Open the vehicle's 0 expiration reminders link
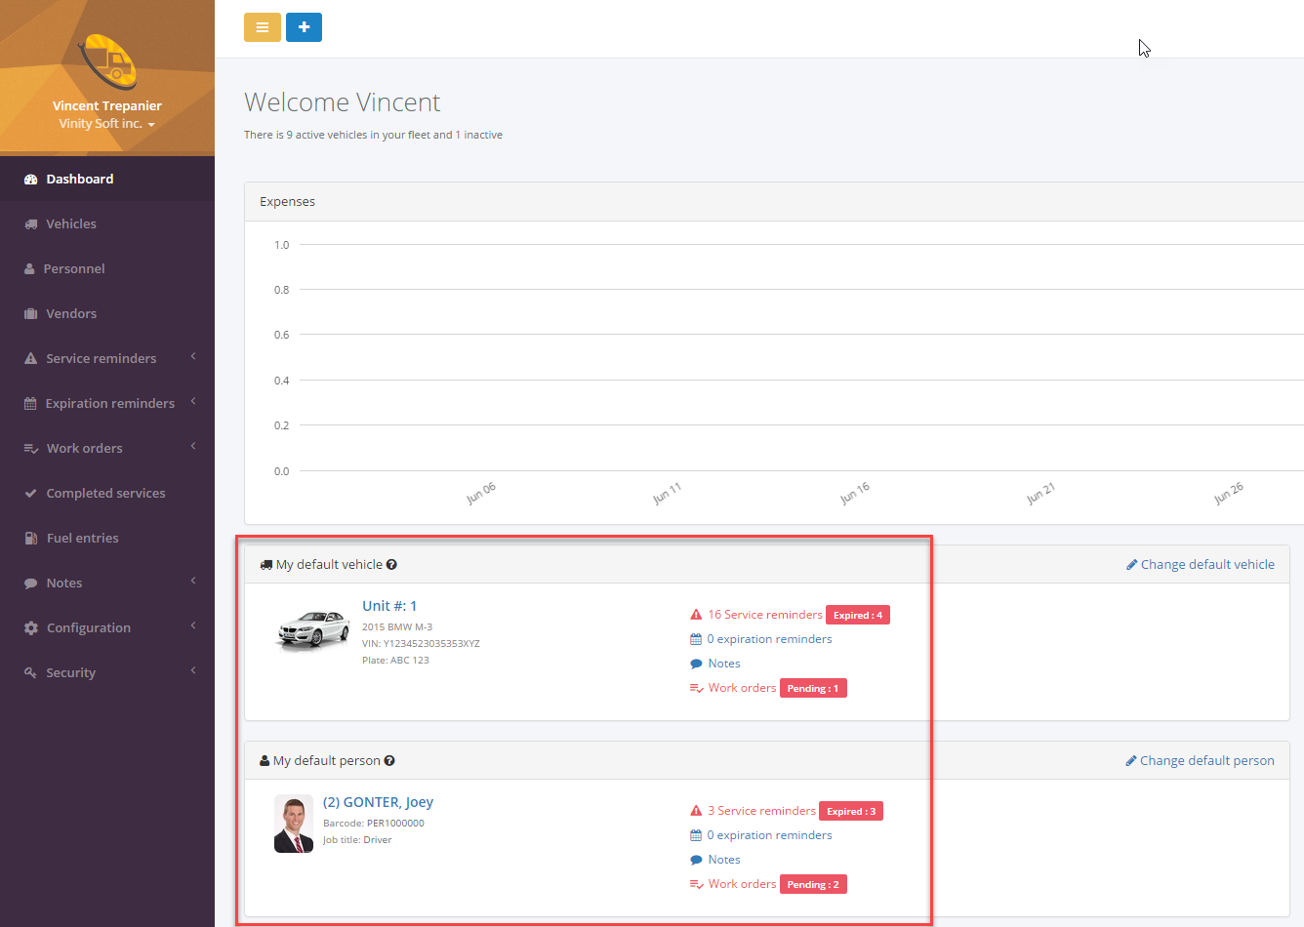1304x927 pixels. [x=770, y=639]
